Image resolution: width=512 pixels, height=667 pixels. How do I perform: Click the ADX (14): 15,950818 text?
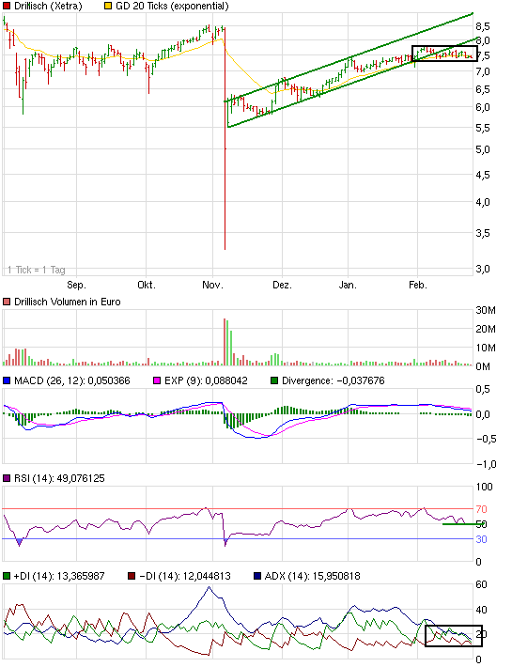pyautogui.click(x=313, y=577)
